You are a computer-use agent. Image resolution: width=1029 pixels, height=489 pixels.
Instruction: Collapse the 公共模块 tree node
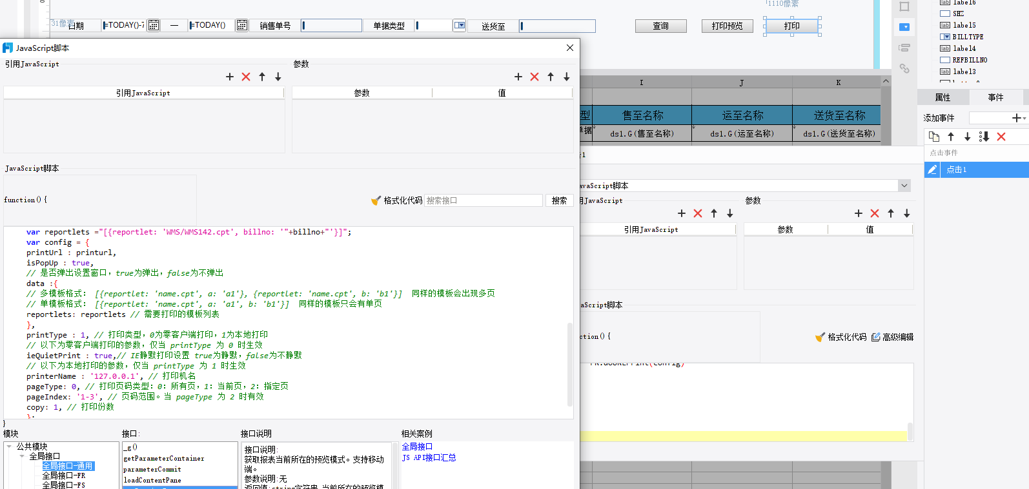pyautogui.click(x=10, y=446)
